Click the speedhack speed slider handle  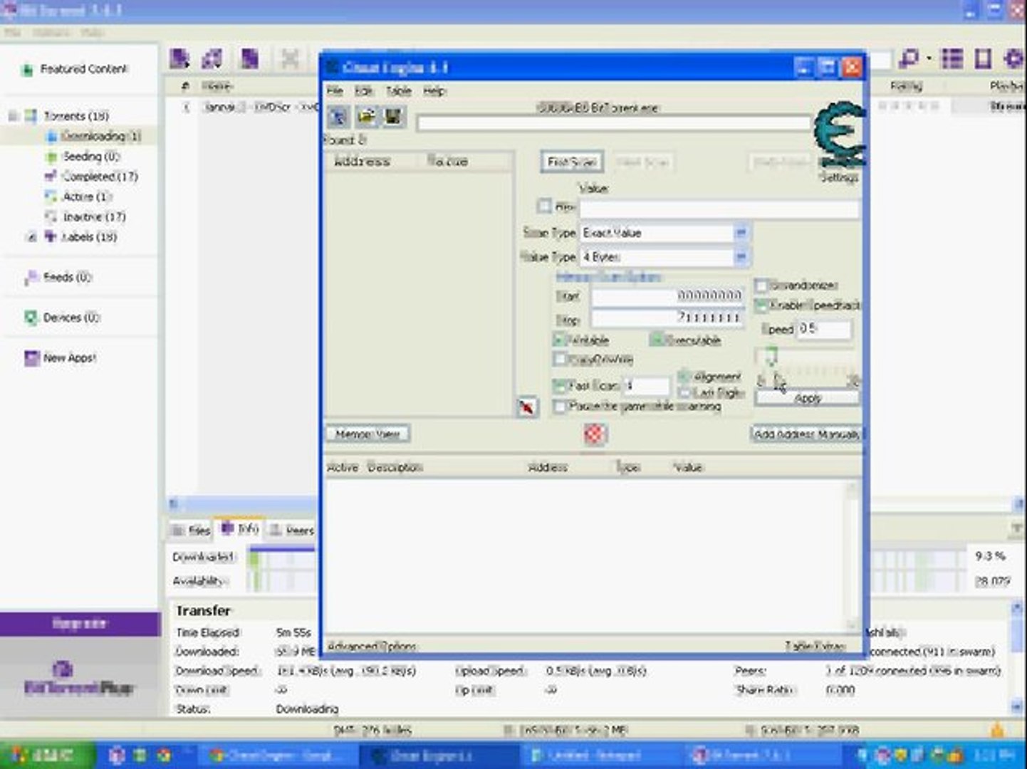[769, 355]
